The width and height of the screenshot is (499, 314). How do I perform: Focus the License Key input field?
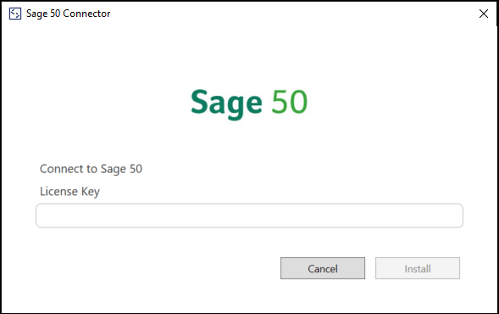click(249, 216)
